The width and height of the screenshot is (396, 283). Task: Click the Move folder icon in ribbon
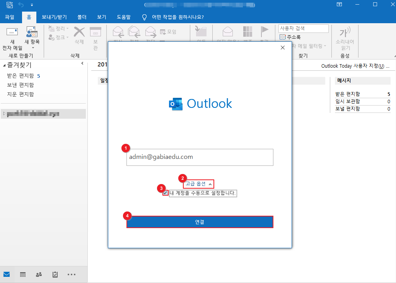[x=201, y=31]
